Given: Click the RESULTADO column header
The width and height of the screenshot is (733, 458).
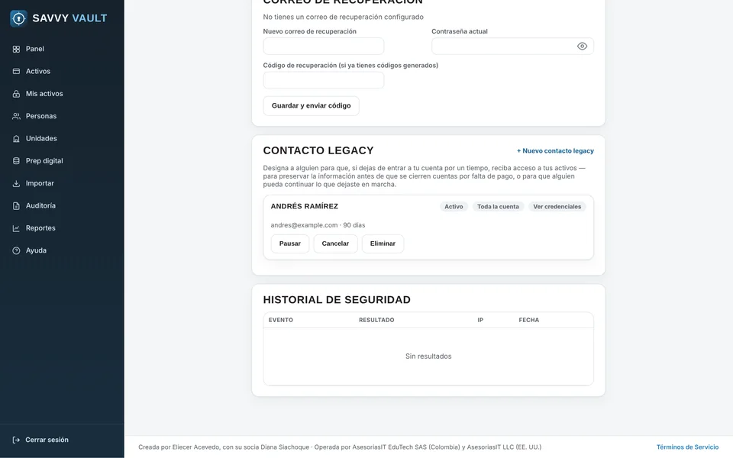Looking at the screenshot, I should pyautogui.click(x=376, y=320).
